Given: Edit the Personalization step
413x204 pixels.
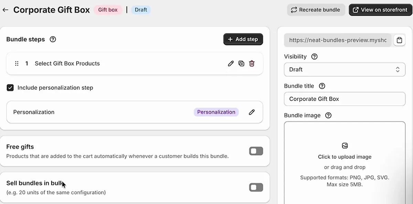Looking at the screenshot, I should tap(252, 112).
